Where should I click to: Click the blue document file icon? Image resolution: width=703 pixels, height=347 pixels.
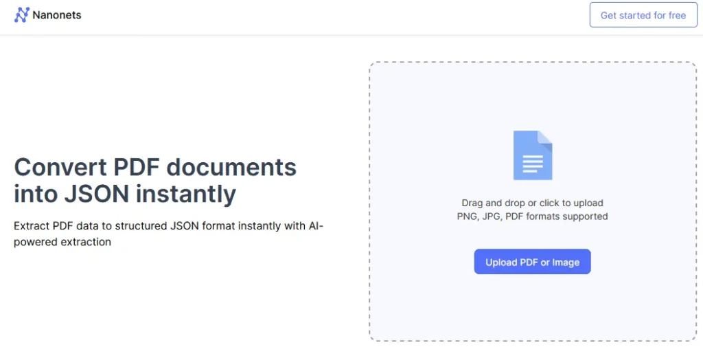click(532, 156)
